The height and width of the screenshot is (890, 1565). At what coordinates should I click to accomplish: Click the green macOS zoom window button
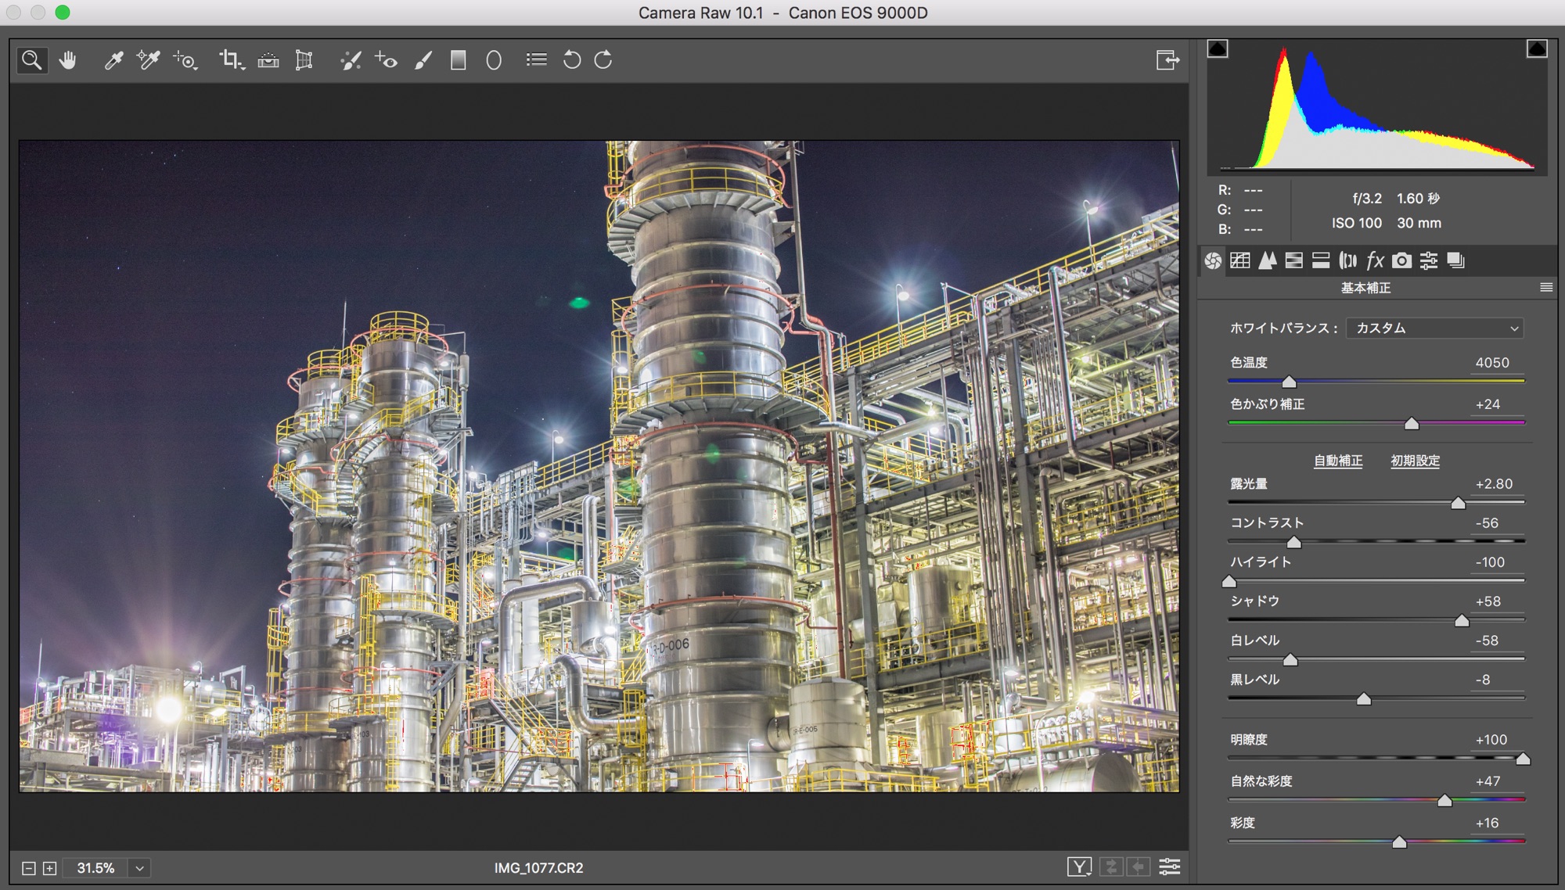[x=63, y=13]
